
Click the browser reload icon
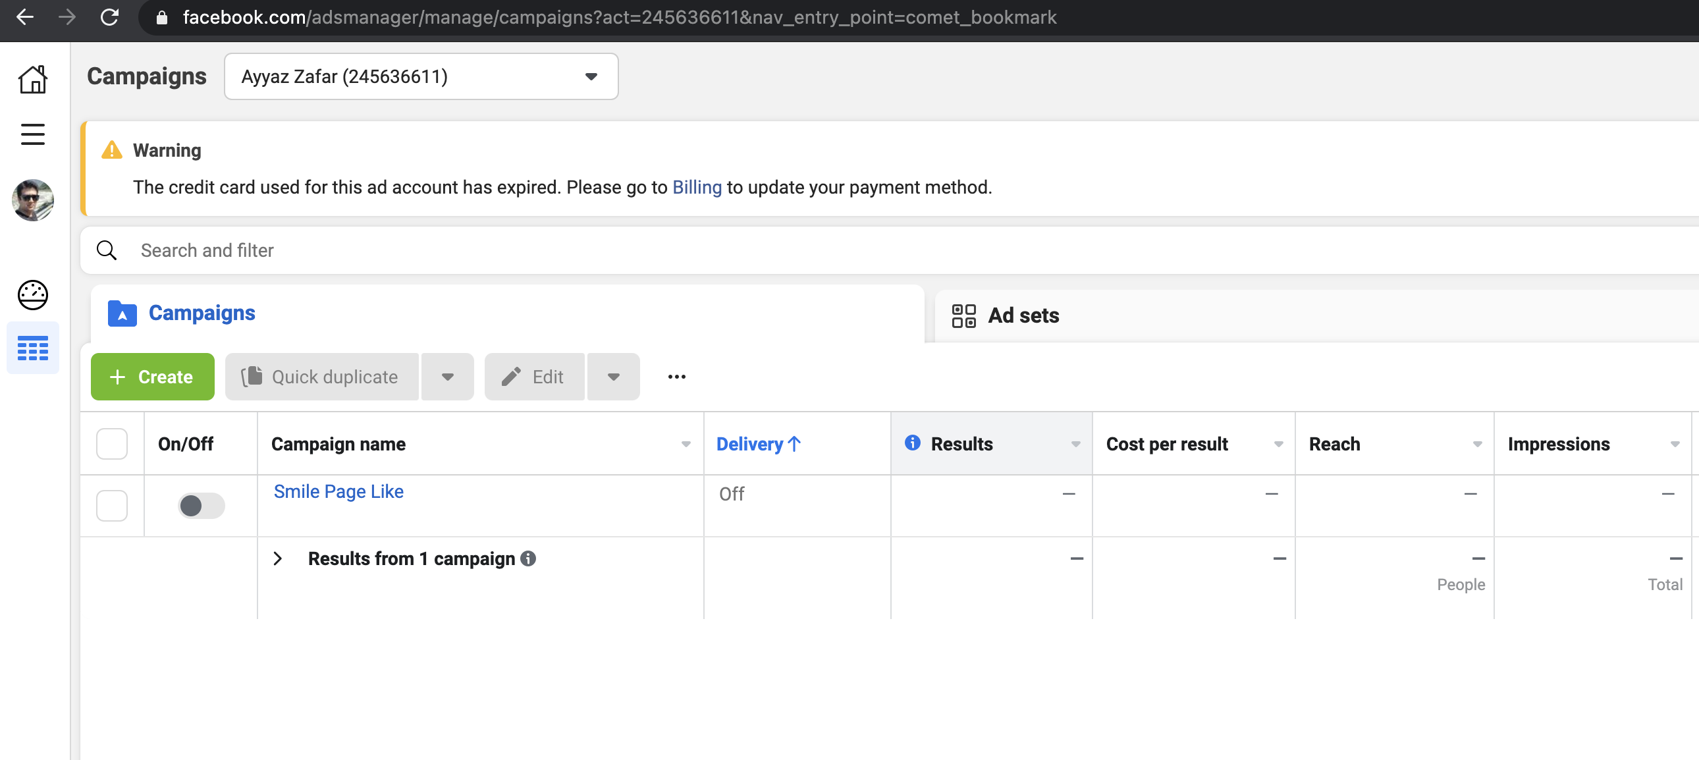109,17
